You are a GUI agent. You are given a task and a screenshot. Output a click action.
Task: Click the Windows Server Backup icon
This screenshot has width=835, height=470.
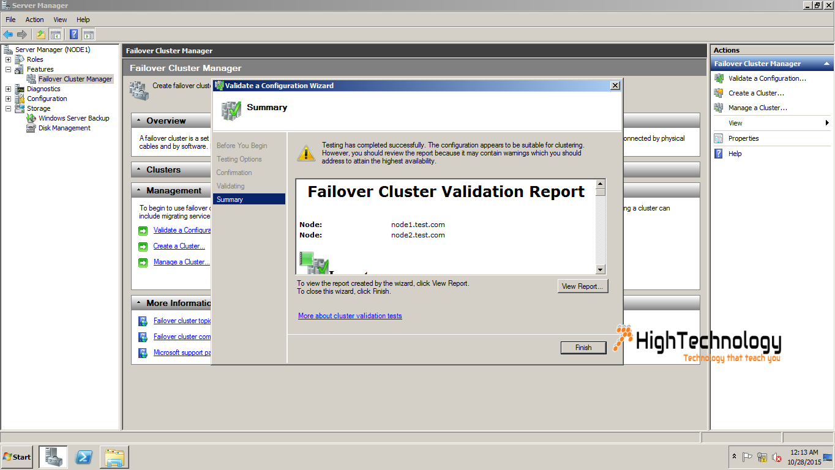point(31,118)
